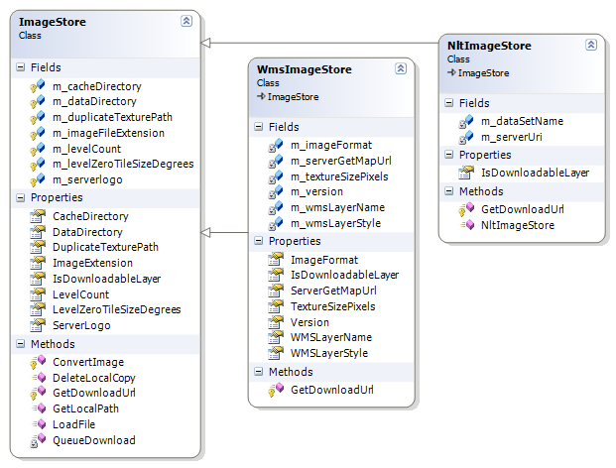The image size is (616, 468).
Task: Select the ImageExtension property
Action: (x=92, y=263)
